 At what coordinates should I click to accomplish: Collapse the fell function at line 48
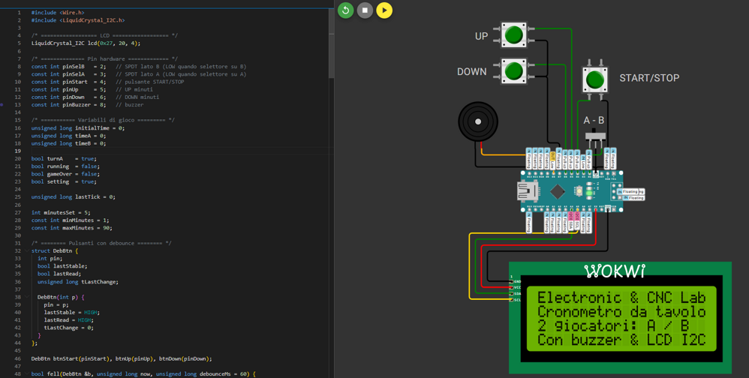coord(27,373)
